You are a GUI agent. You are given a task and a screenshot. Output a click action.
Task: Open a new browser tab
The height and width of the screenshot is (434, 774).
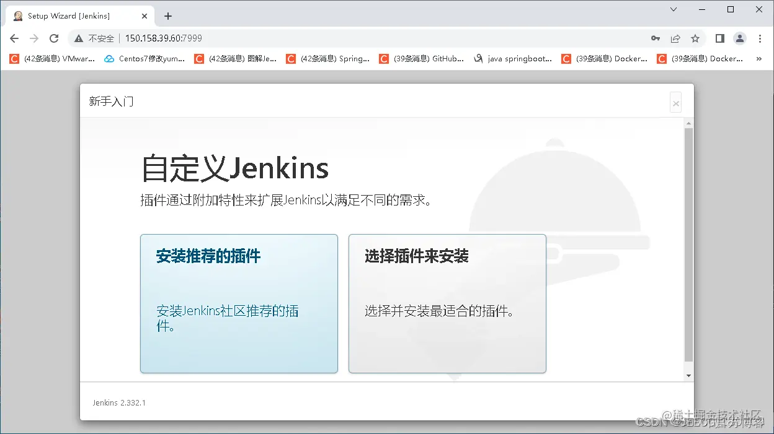coord(167,16)
